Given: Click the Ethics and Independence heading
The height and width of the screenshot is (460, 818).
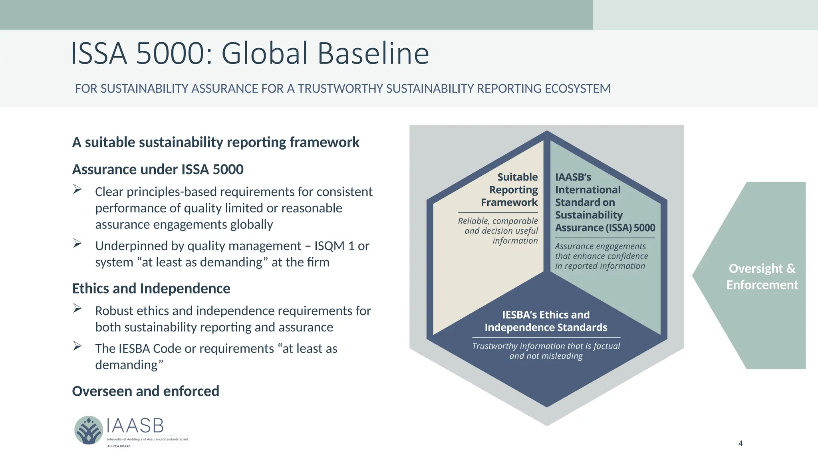Looking at the screenshot, I should 151,288.
